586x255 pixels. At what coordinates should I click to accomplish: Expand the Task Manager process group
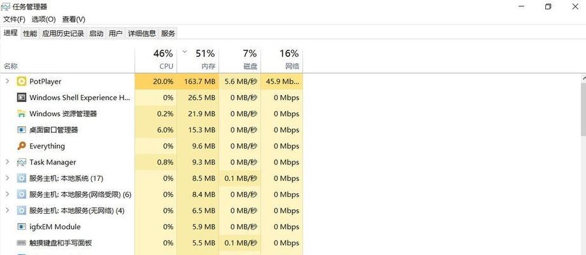click(7, 161)
